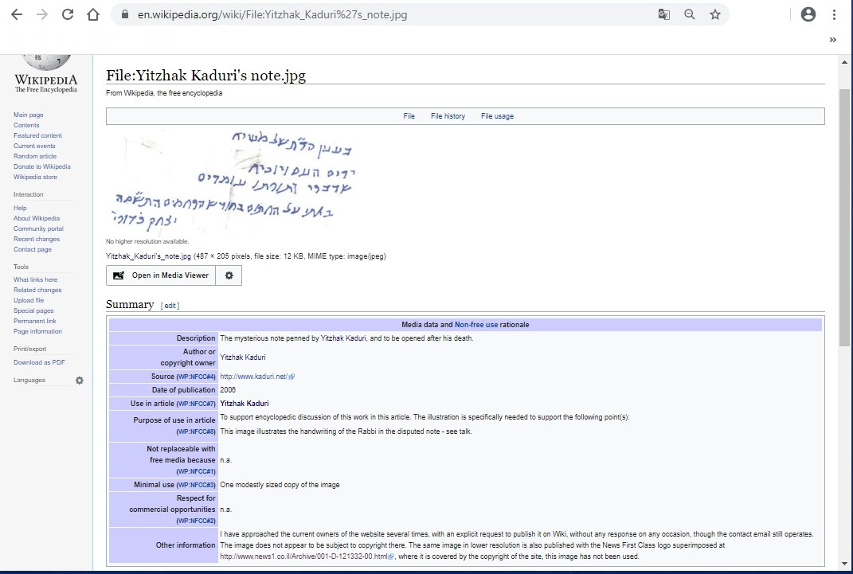Click the search zoom icon in address bar
Image resolution: width=853 pixels, height=574 pixels.
[689, 14]
